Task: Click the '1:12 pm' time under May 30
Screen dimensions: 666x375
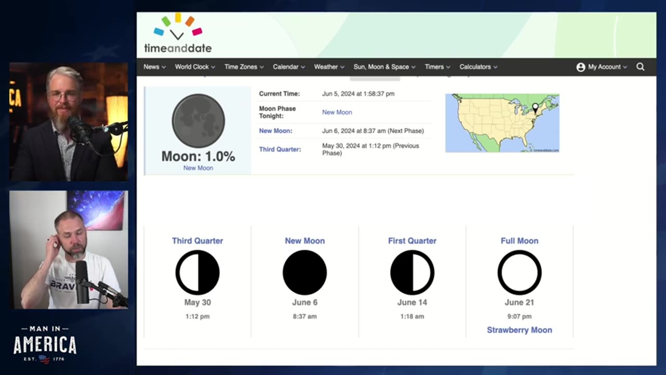Action: tap(197, 316)
